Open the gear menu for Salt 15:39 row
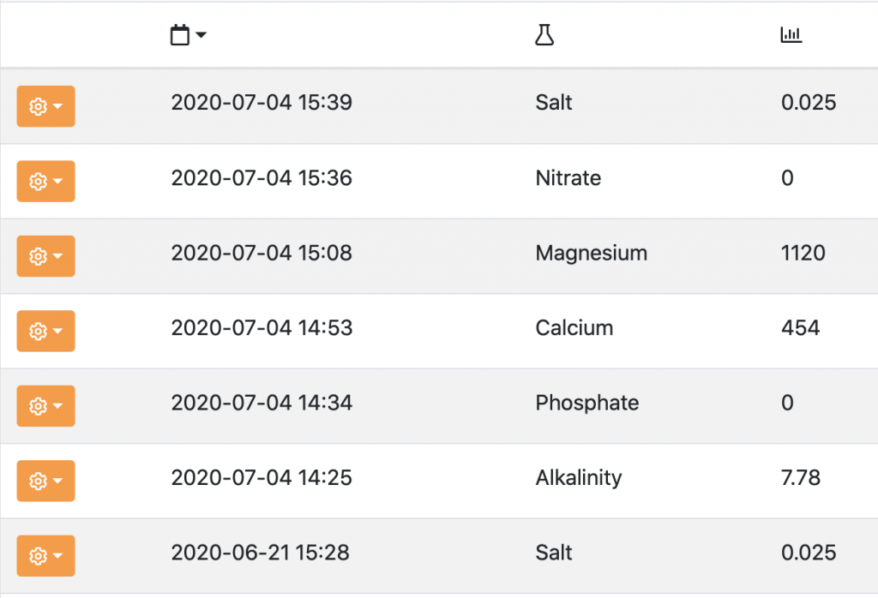878x598 pixels. click(x=45, y=106)
